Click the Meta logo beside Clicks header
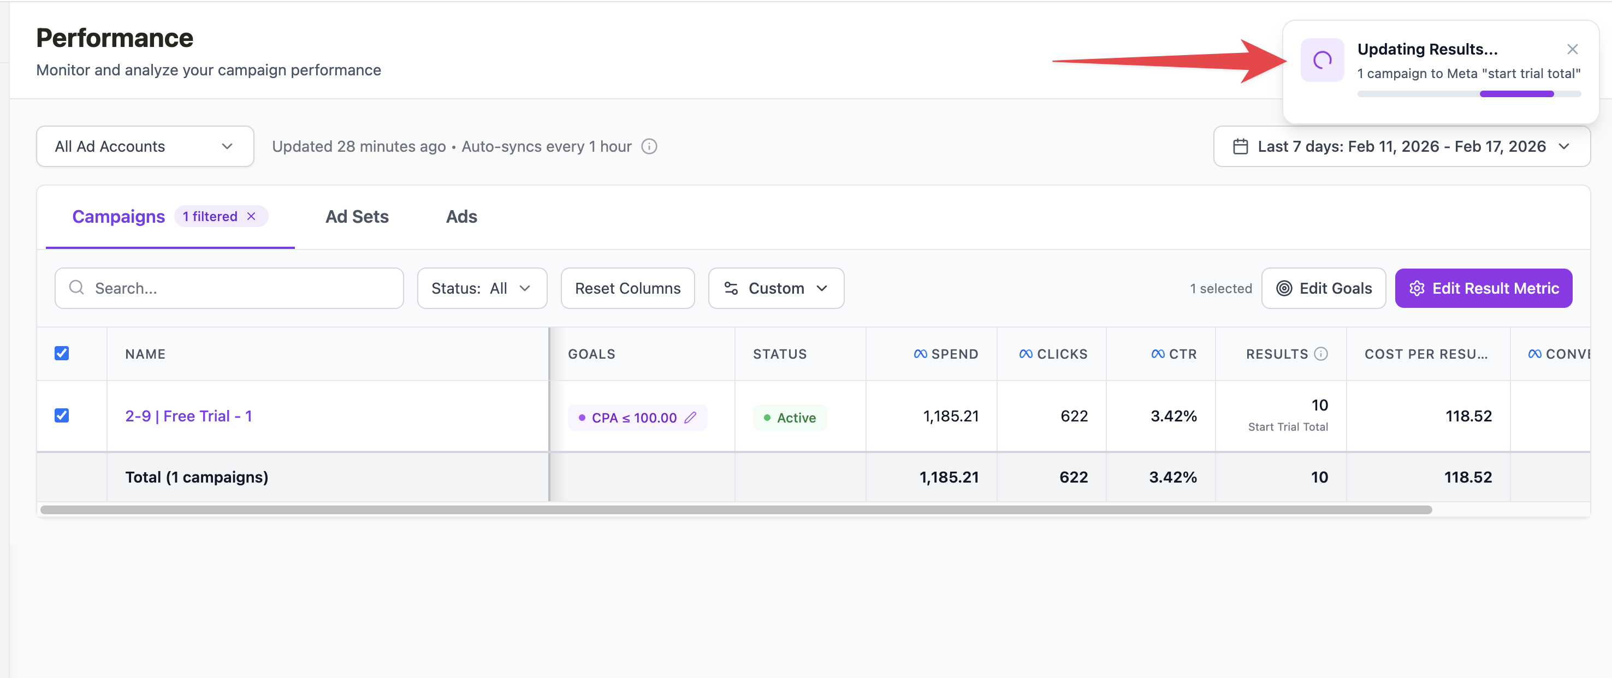Screen dimensions: 1612x678 pos(1026,354)
